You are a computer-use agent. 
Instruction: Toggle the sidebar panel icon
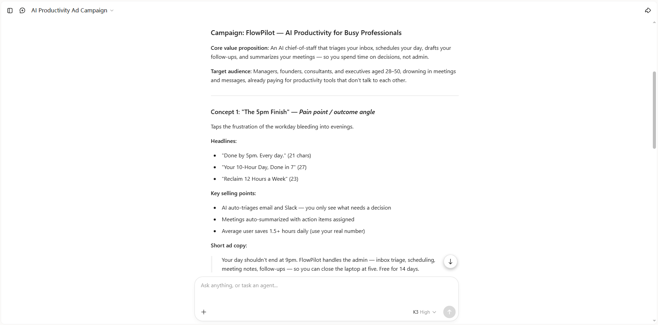pyautogui.click(x=10, y=11)
